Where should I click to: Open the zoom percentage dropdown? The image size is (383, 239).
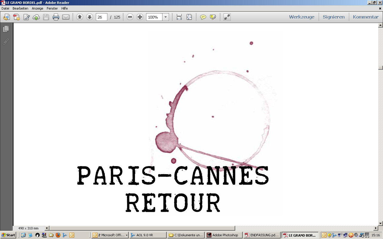point(165,17)
